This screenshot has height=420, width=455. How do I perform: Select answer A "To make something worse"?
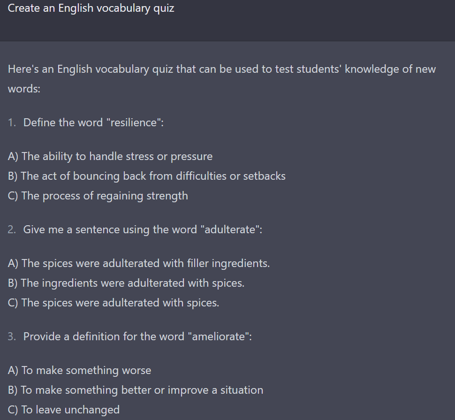(x=80, y=371)
